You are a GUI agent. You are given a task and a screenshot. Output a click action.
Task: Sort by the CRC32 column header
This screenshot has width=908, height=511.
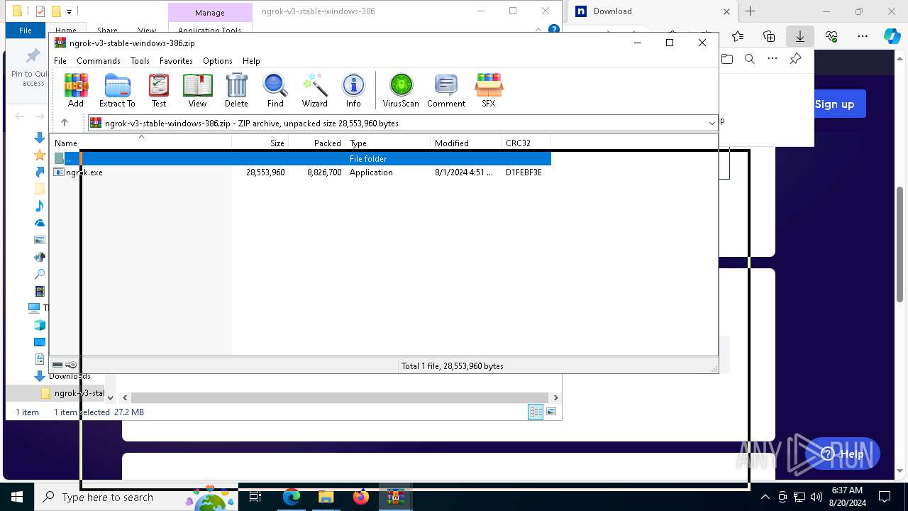(x=526, y=143)
